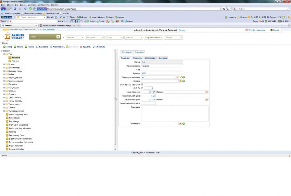Collapse the Top folder in the tree

(x=4, y=54)
